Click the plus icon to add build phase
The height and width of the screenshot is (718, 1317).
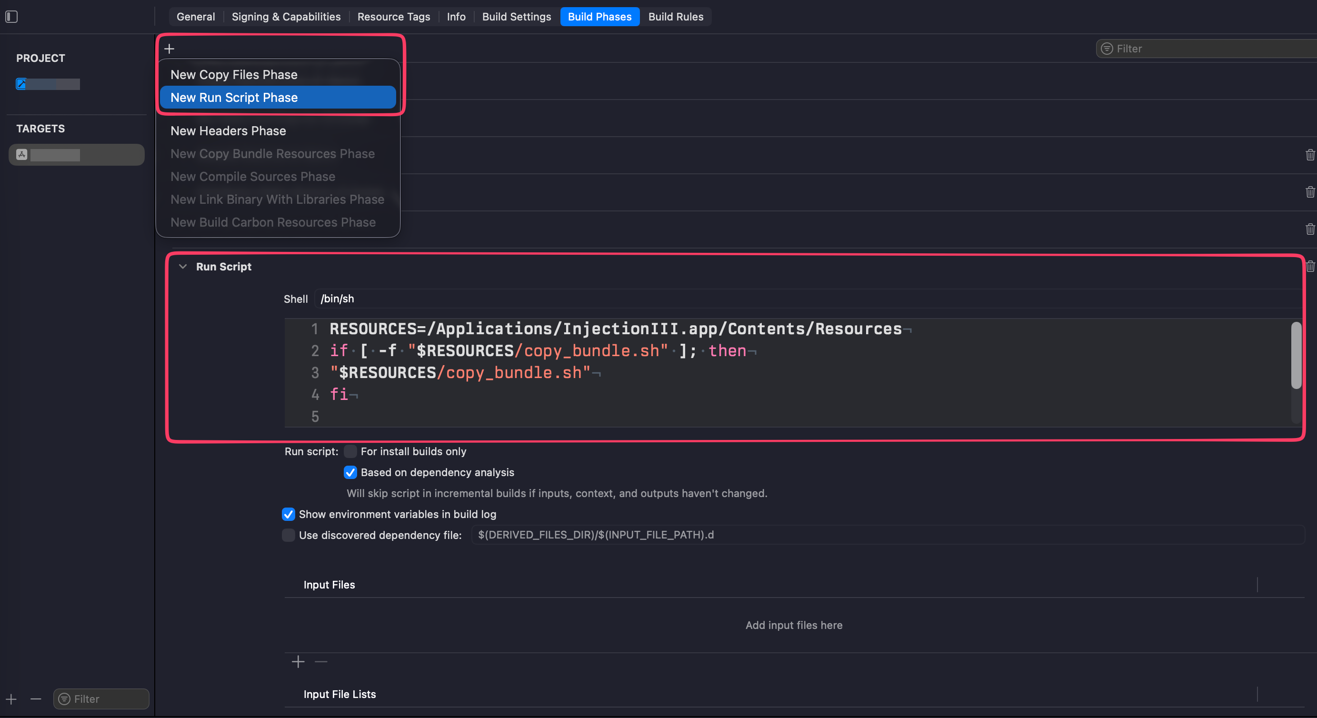(x=169, y=49)
